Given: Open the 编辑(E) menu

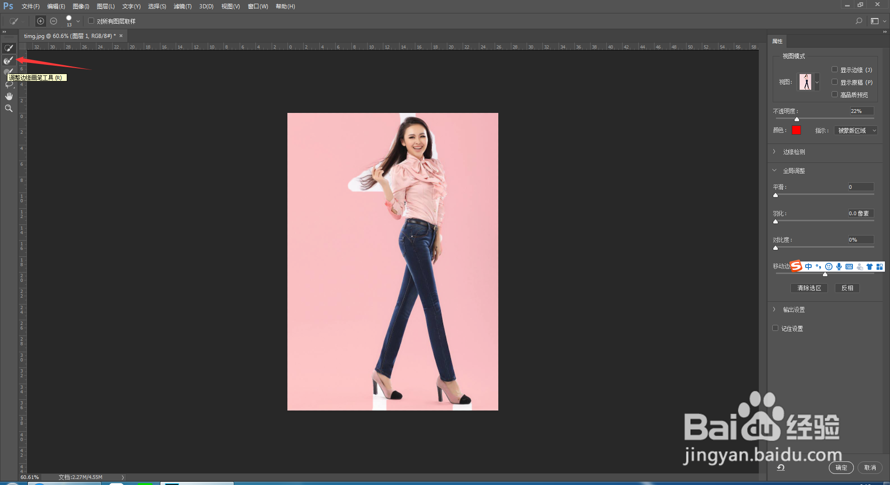Looking at the screenshot, I should (56, 6).
